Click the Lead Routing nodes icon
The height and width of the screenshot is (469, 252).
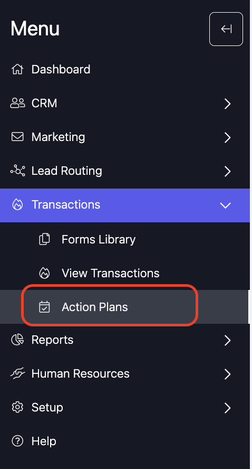click(17, 171)
